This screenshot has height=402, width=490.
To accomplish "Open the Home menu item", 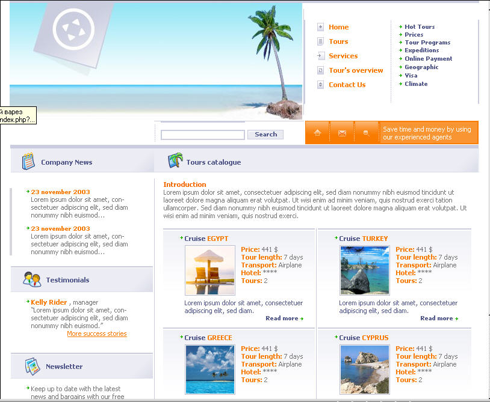I will pyautogui.click(x=338, y=27).
